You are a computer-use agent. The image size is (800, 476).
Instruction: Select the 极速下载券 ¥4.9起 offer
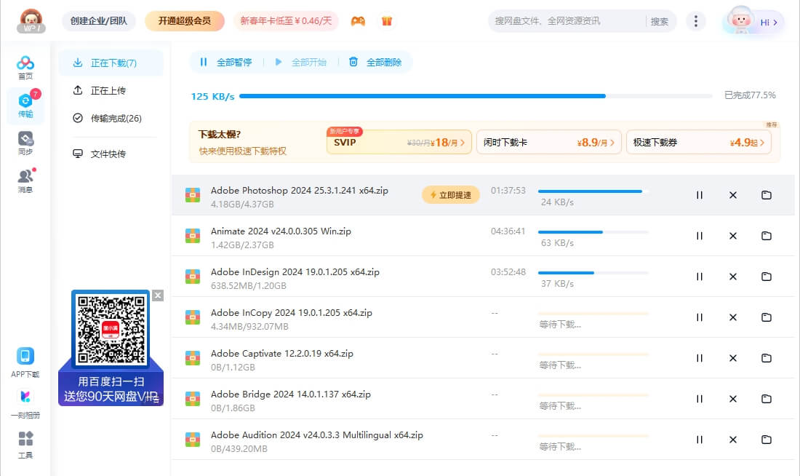click(x=698, y=142)
